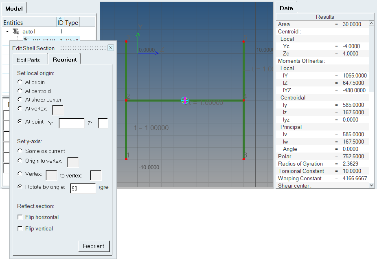This screenshot has height=259, width=377.
Task: Collapse the auto1 tree node
Action: tap(7, 31)
